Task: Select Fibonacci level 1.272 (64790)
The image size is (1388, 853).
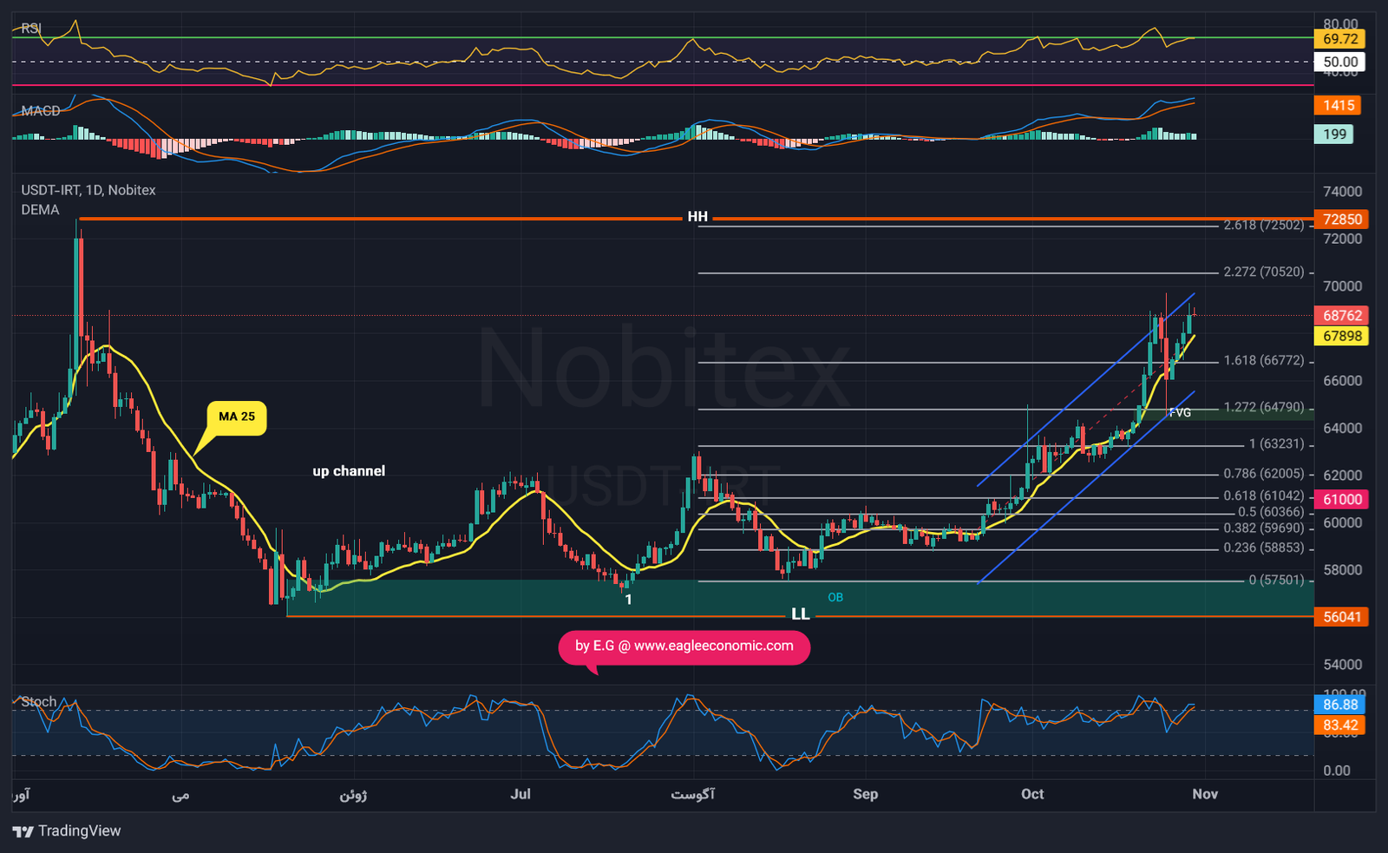Action: [1264, 408]
